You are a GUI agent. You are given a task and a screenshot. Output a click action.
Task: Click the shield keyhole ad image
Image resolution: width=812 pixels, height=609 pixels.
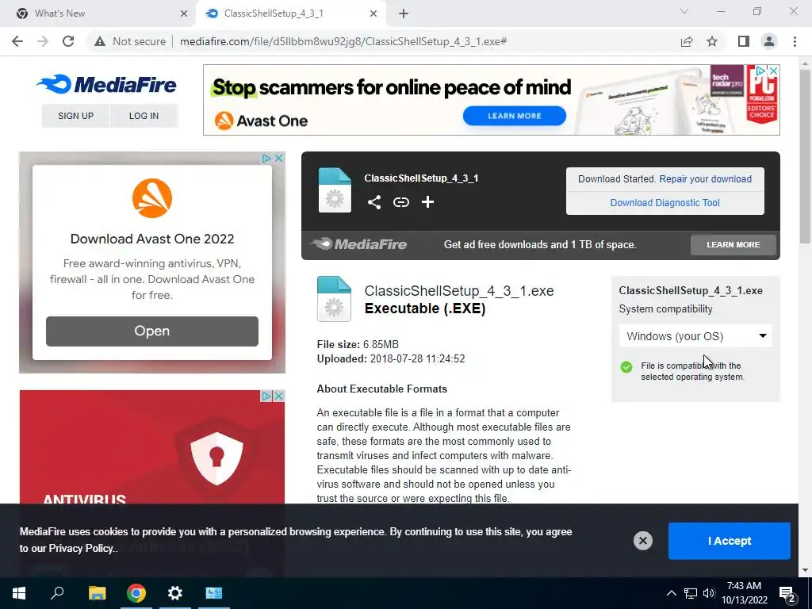[216, 458]
